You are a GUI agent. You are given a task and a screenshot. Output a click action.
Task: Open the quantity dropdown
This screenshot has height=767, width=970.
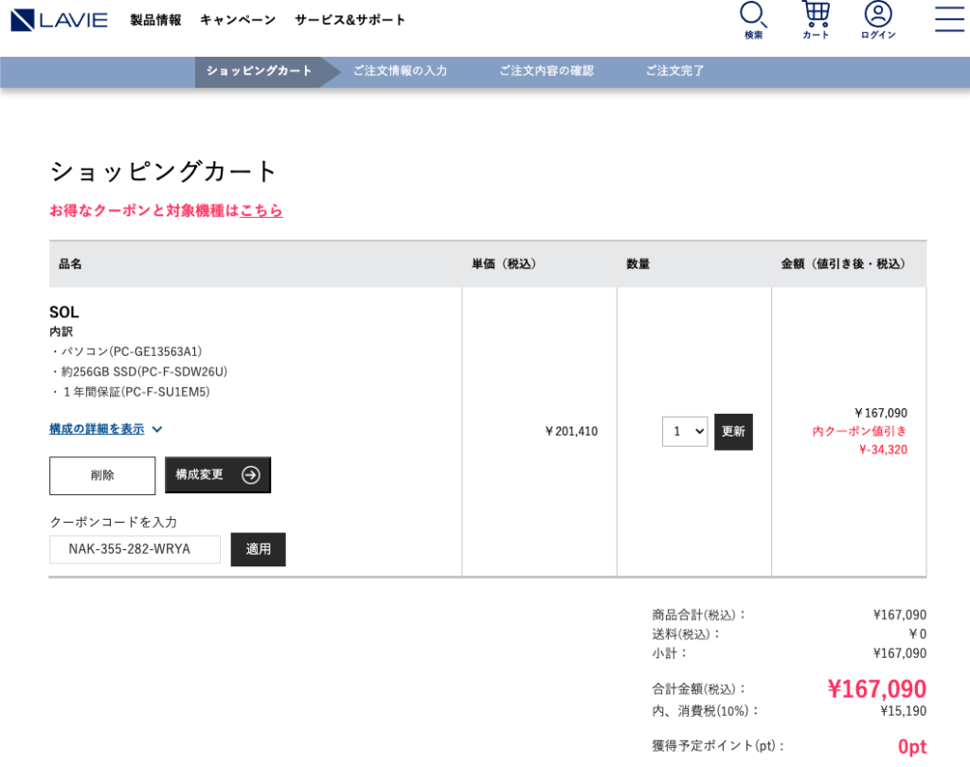pos(684,432)
